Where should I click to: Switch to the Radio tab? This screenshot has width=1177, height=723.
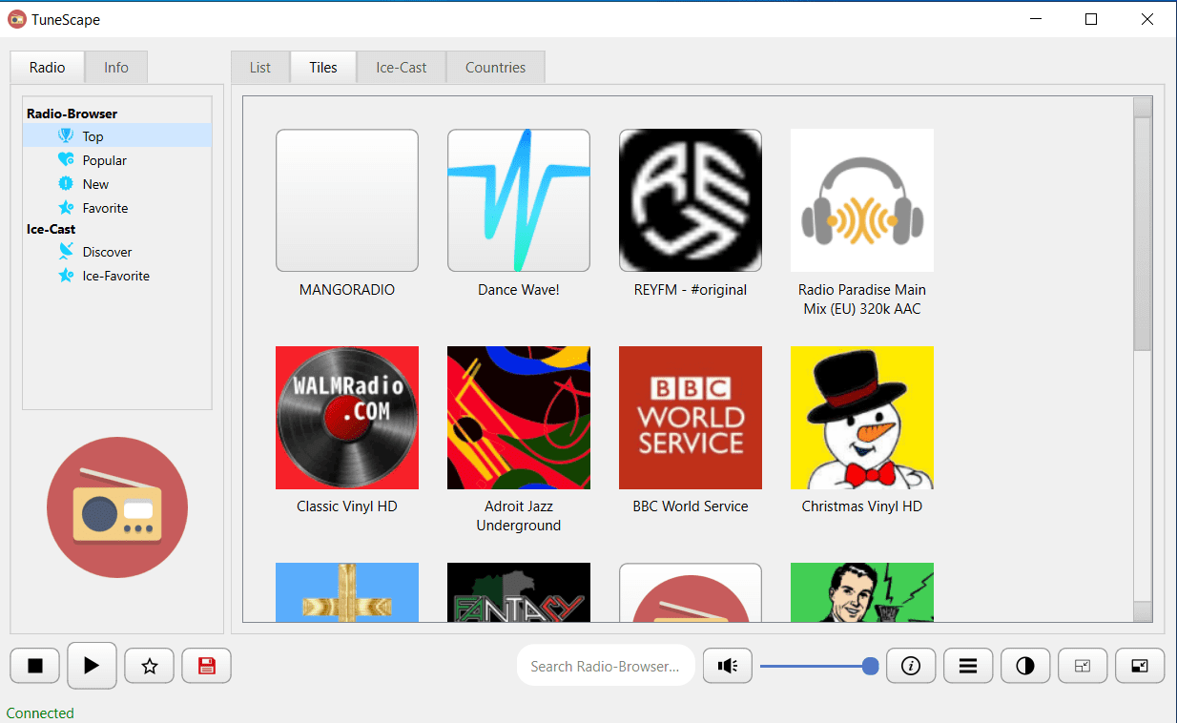pos(47,67)
